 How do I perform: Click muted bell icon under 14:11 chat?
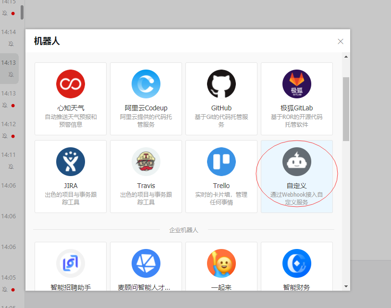pos(11,166)
